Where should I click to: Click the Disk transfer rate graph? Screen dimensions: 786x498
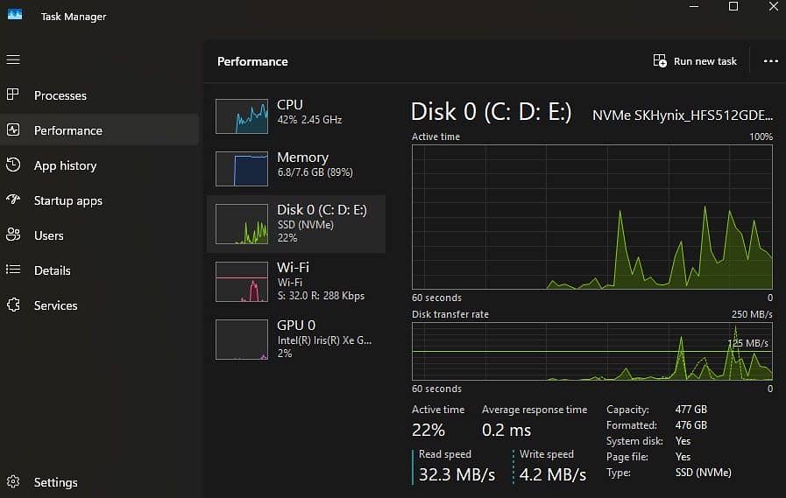click(592, 351)
